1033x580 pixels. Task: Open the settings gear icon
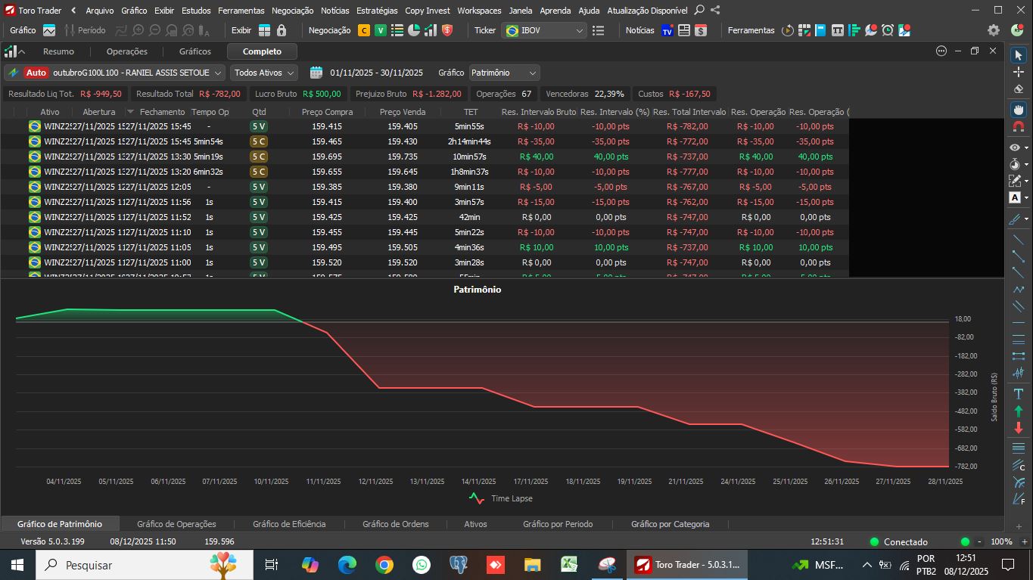click(x=994, y=30)
